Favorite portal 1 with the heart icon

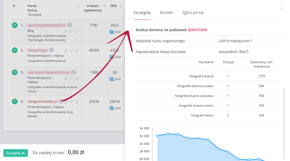tap(71, 31)
